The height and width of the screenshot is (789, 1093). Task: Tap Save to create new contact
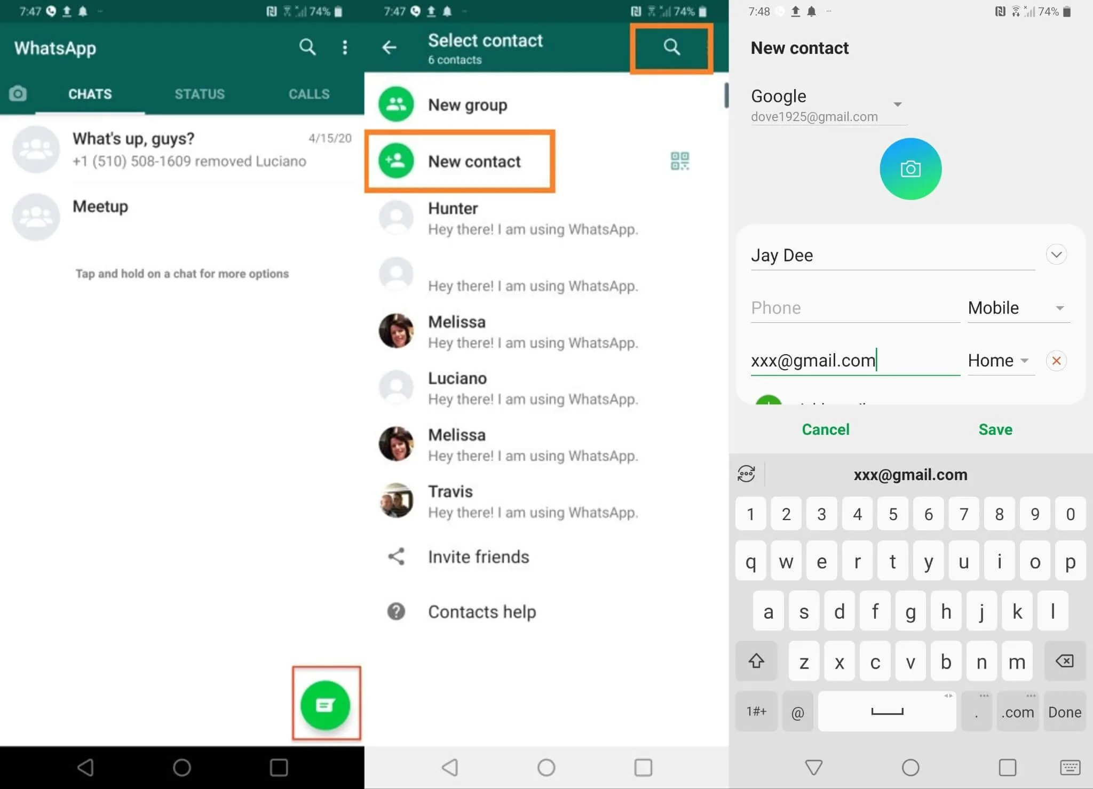pos(995,428)
